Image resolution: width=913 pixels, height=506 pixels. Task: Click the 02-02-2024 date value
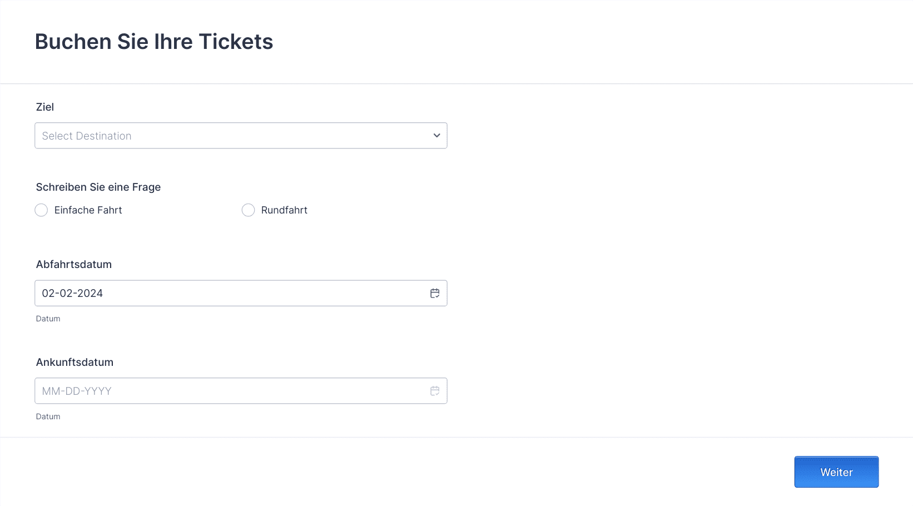(72, 293)
